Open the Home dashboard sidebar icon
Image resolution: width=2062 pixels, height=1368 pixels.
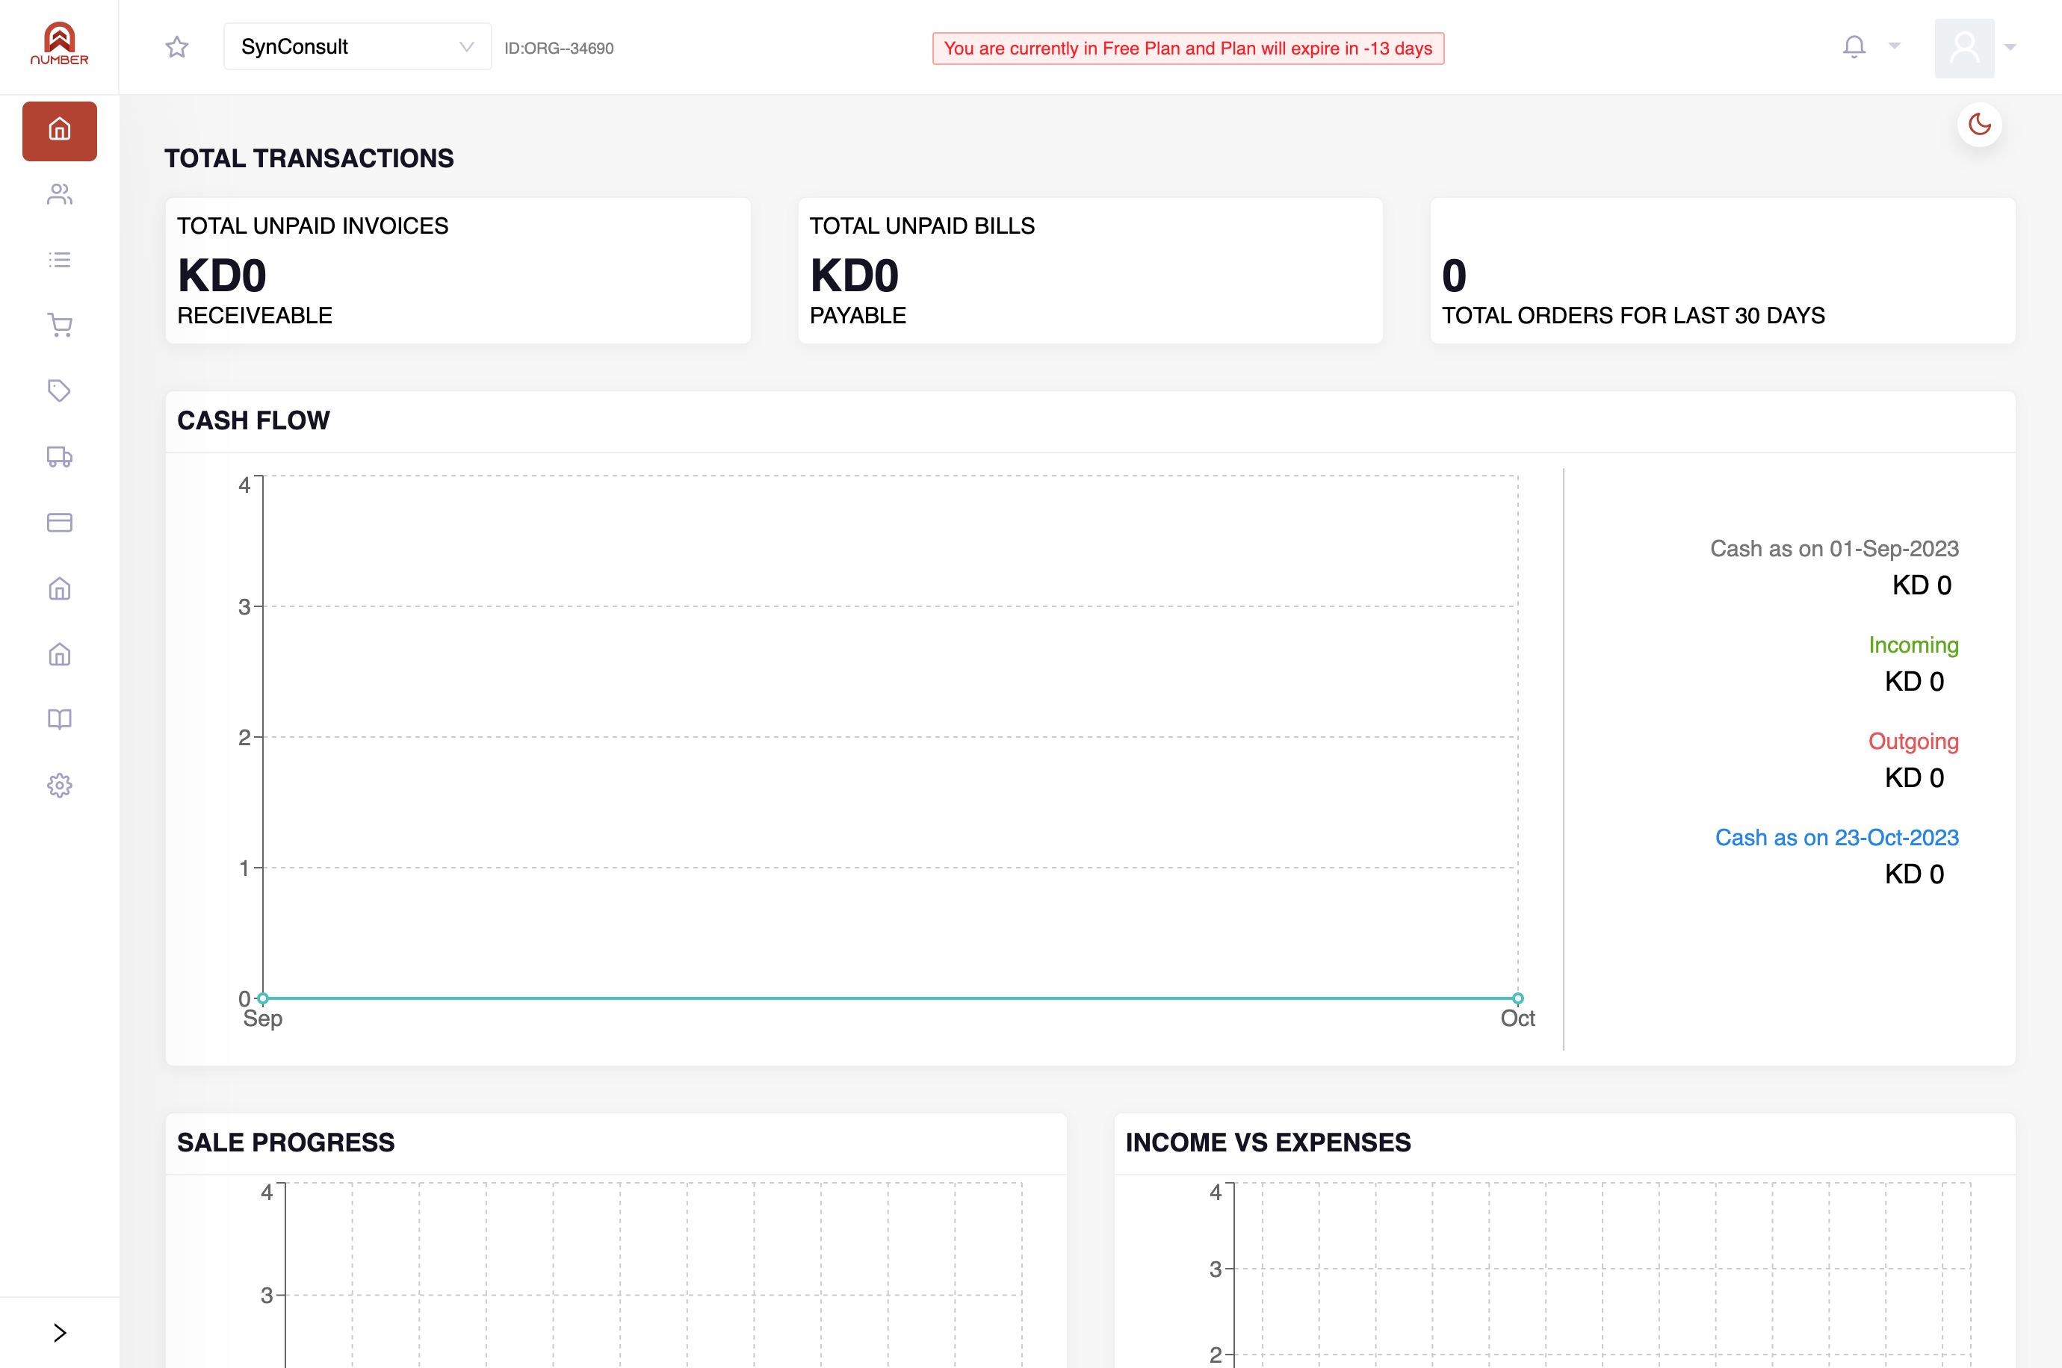[59, 131]
